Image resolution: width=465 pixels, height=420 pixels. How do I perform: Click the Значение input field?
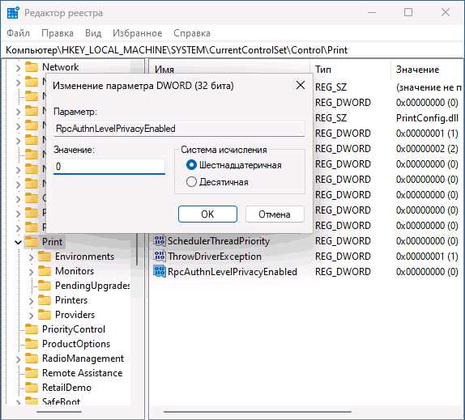click(x=109, y=167)
